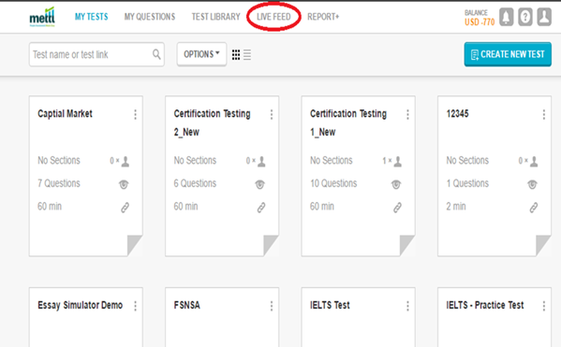Screen dimensions: 561x347
Task: Open the help question mark icon
Action: coord(525,17)
